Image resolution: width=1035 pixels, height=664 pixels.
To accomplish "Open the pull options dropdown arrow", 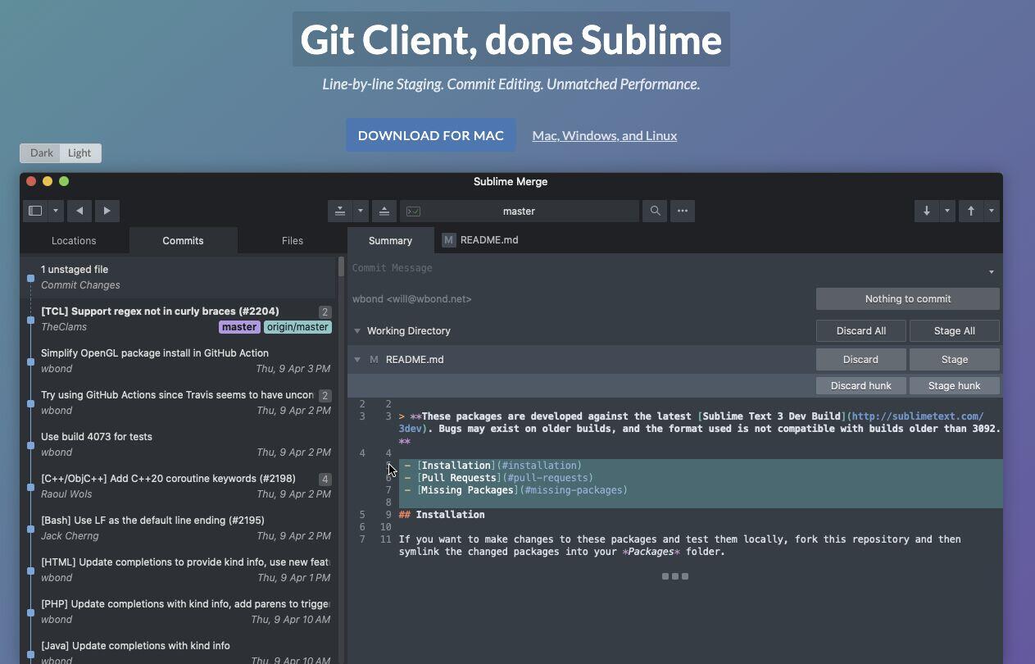I will 947,211.
